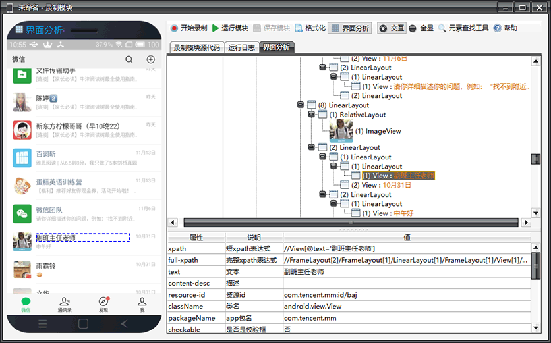Tap the 微信 bottom tab
Viewport: 551px width, 343px height.
26,305
